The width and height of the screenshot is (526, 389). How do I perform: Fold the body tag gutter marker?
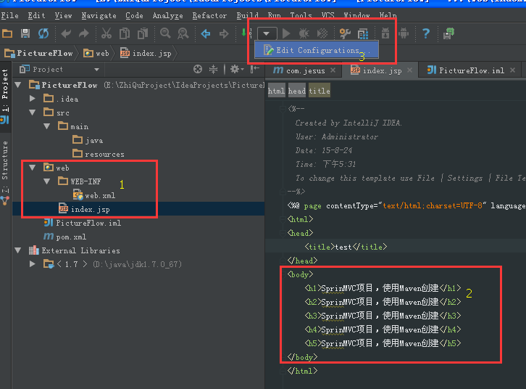point(283,274)
